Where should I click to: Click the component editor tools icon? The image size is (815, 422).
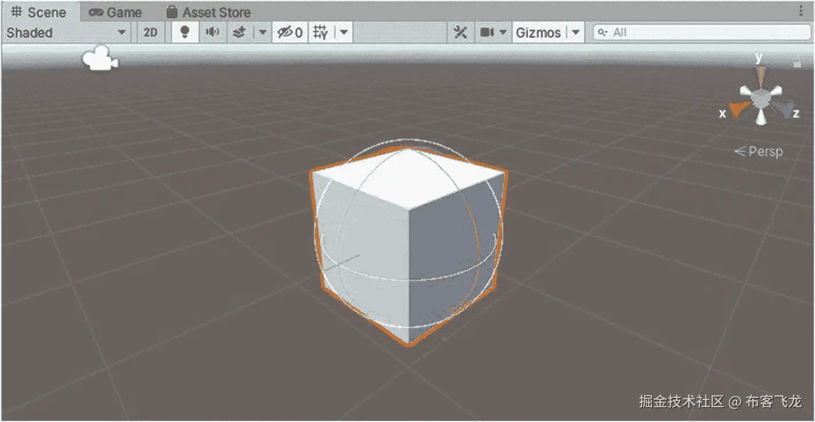point(461,33)
